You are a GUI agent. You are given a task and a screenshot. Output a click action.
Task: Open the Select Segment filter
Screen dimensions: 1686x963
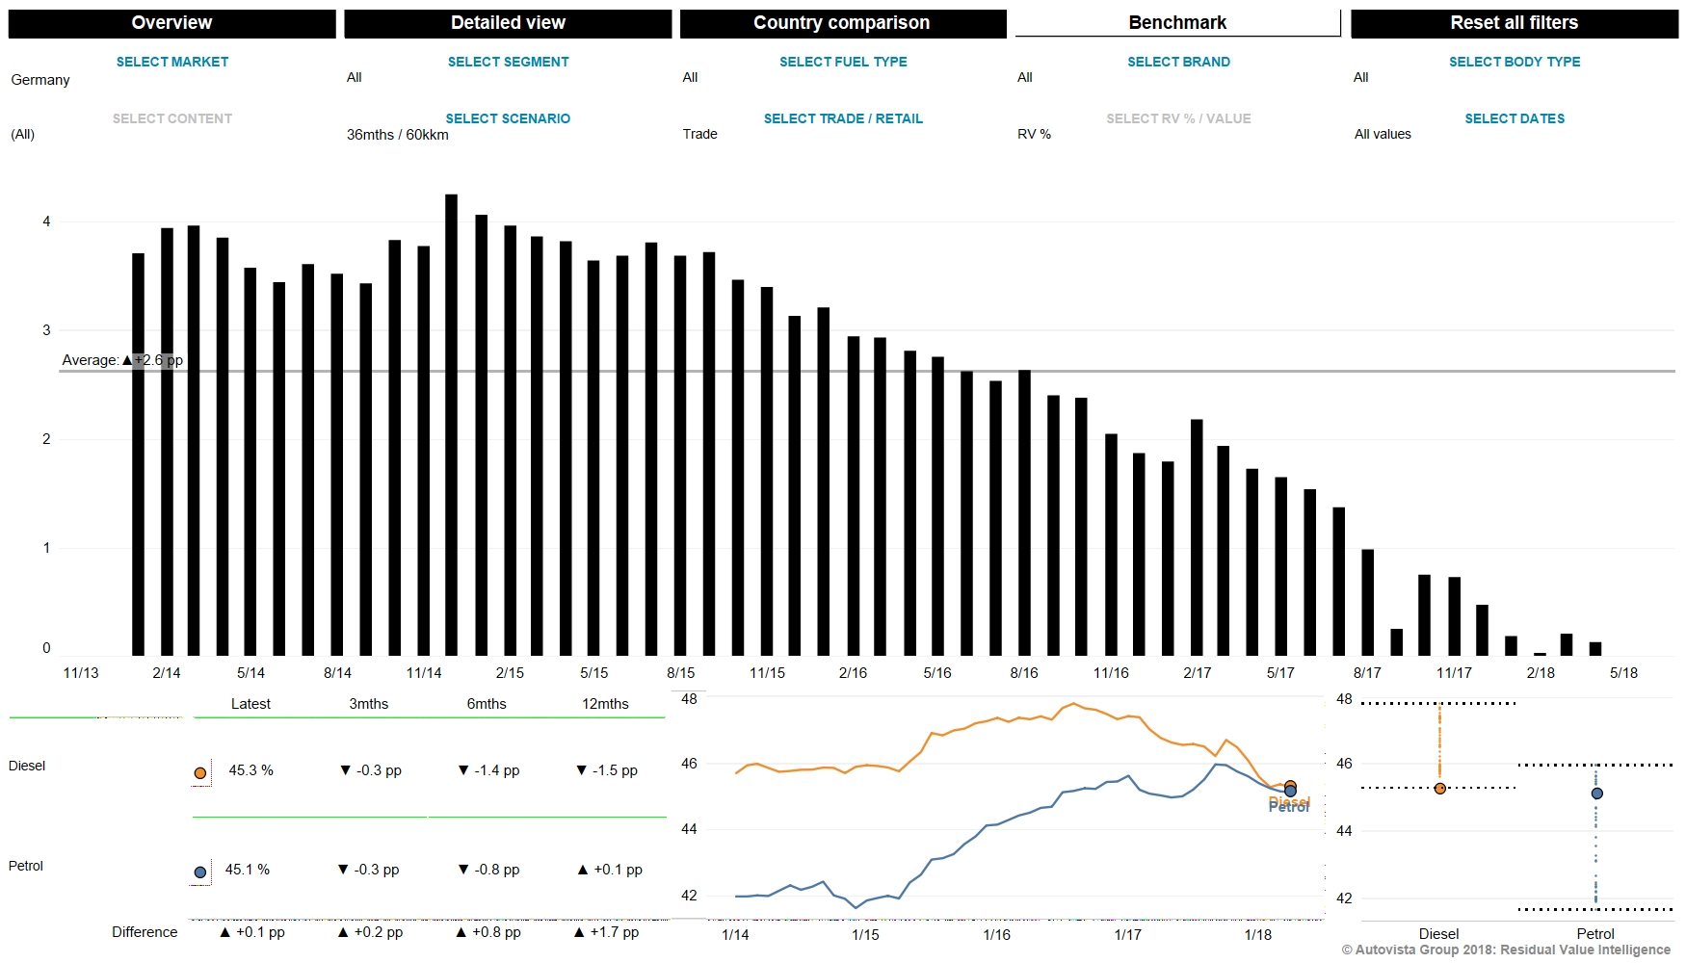pos(508,62)
